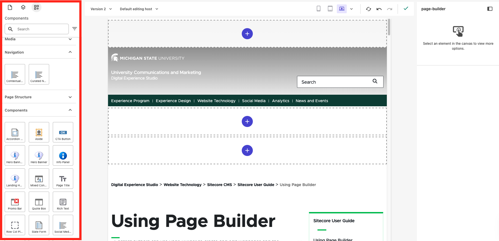Open the Layers tab icon

coord(23,7)
